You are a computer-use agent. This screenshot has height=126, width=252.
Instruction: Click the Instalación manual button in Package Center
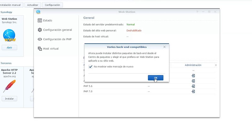click(x=11, y=5)
